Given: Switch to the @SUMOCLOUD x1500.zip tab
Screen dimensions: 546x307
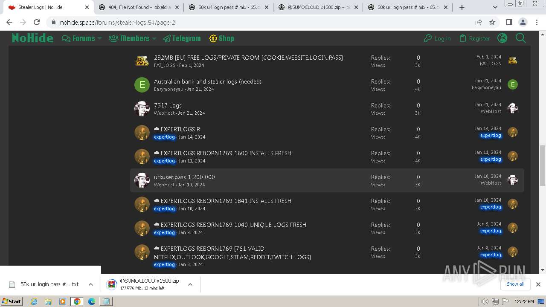Looking at the screenshot, I should (x=318, y=7).
